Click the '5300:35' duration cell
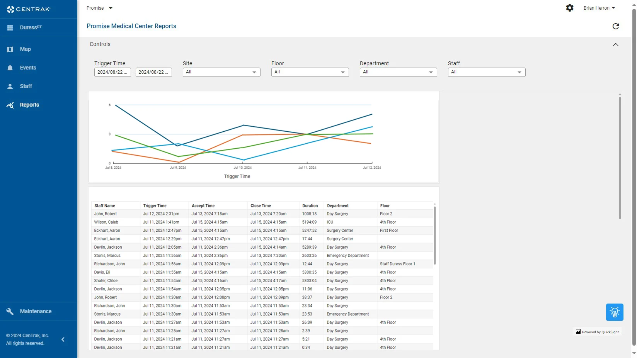Screen dimensions: 637x358 309,273
